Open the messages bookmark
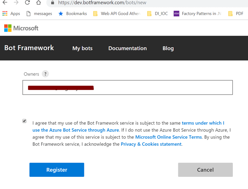This screenshot has height=189, width=248. coord(39,14)
